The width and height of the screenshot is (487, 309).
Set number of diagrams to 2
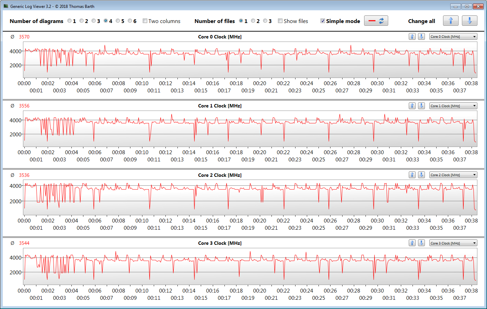[82, 21]
